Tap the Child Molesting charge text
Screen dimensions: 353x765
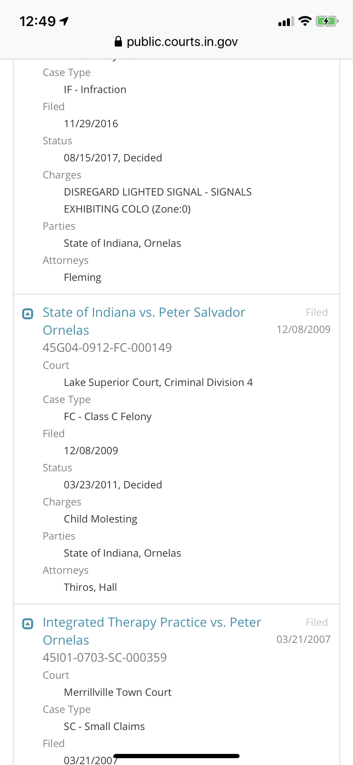[x=101, y=519]
